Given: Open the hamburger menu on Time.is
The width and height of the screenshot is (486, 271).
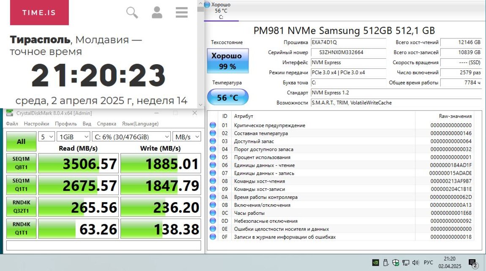Looking at the screenshot, I should [x=182, y=13].
